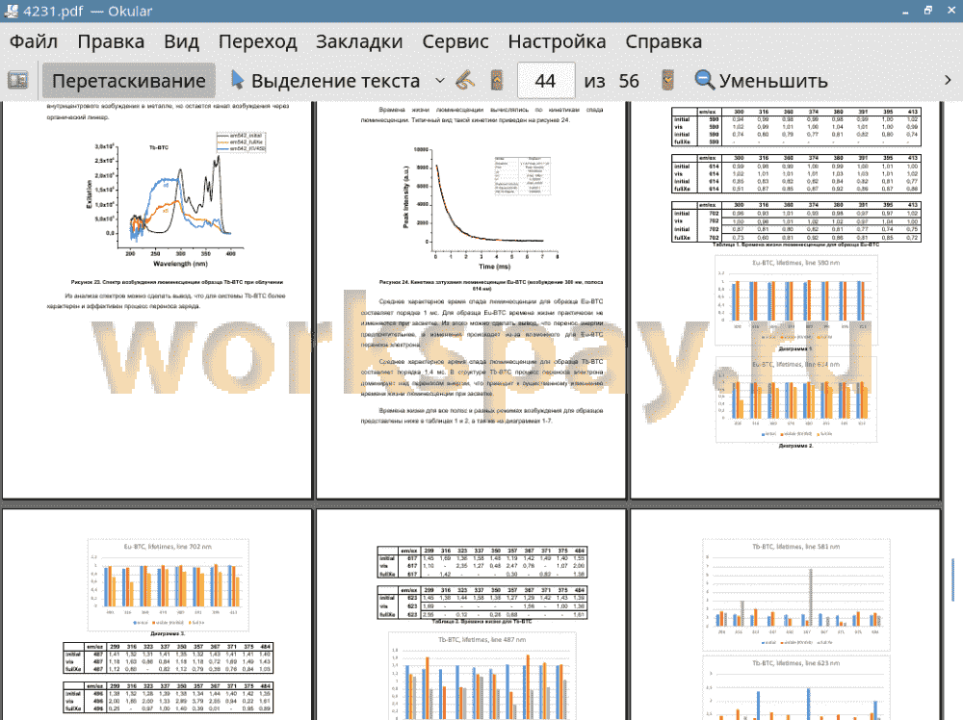Click the Tb-BTC lifetimes line 623 nm chart
The height and width of the screenshot is (720, 963).
(796, 687)
